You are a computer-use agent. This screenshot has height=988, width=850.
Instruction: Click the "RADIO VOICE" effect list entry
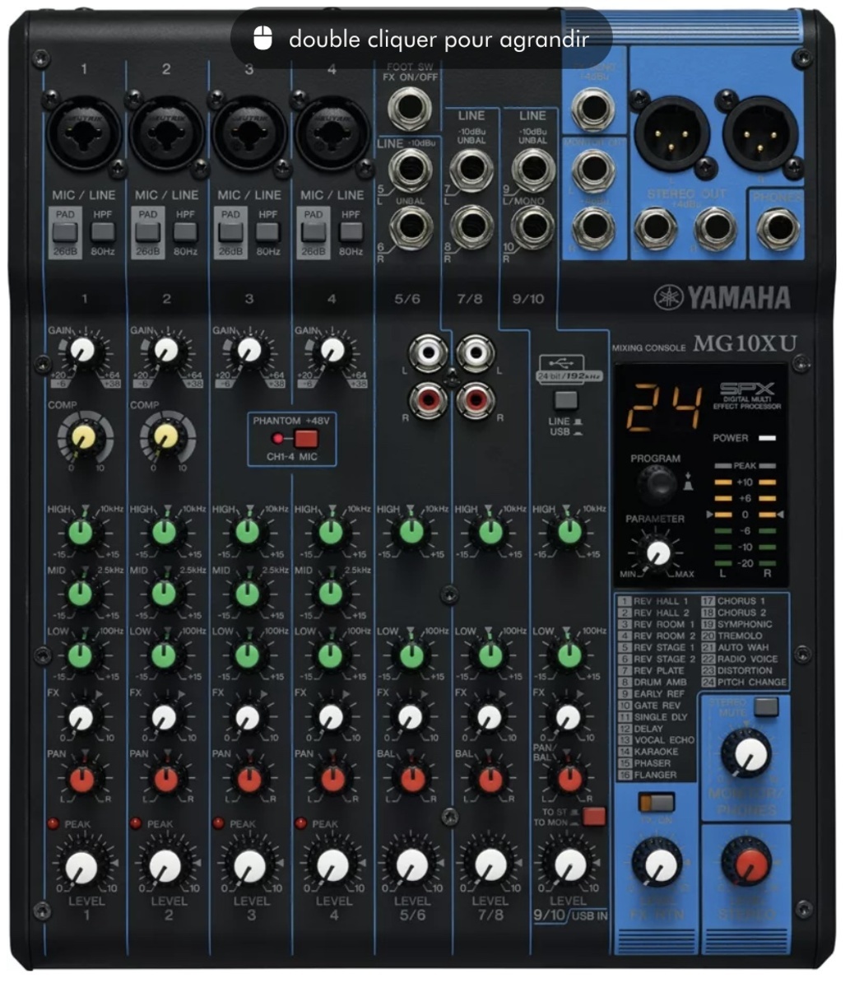740,659
